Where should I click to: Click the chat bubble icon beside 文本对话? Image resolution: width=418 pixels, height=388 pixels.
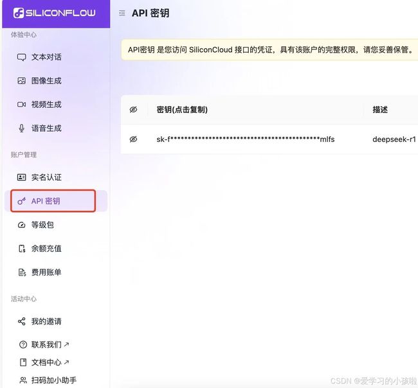[21, 57]
